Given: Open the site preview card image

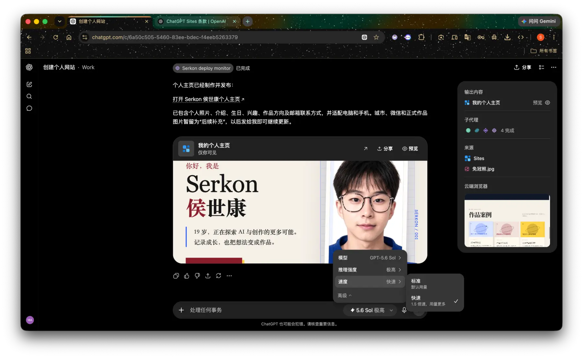Looking at the screenshot, I should tap(300, 212).
